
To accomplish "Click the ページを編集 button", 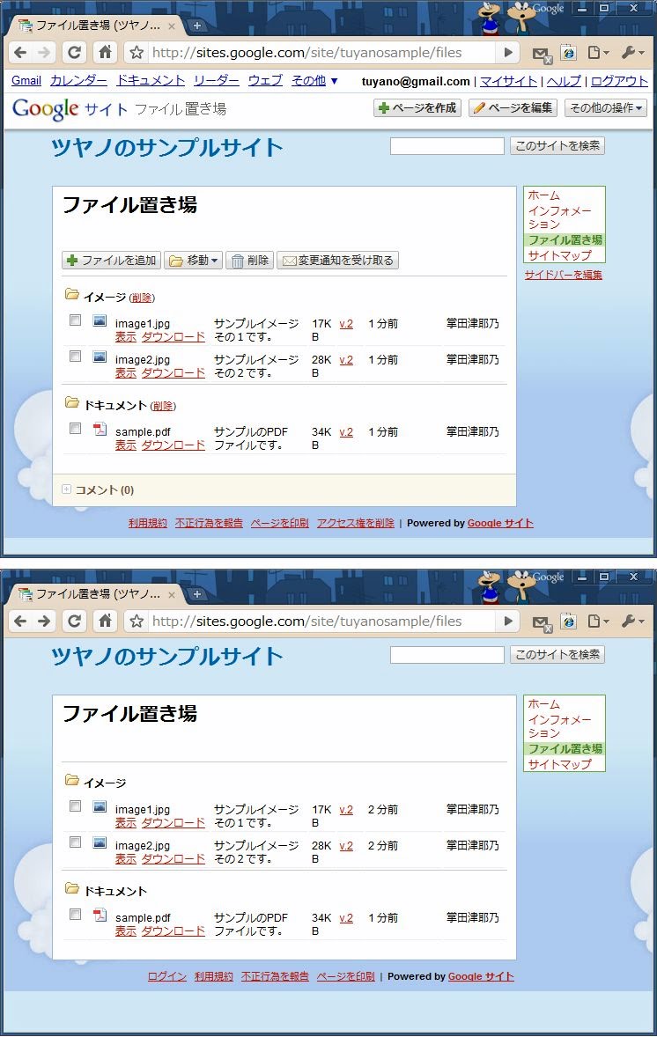I will point(513,108).
